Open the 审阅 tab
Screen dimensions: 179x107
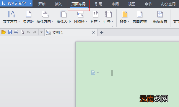(115, 4)
